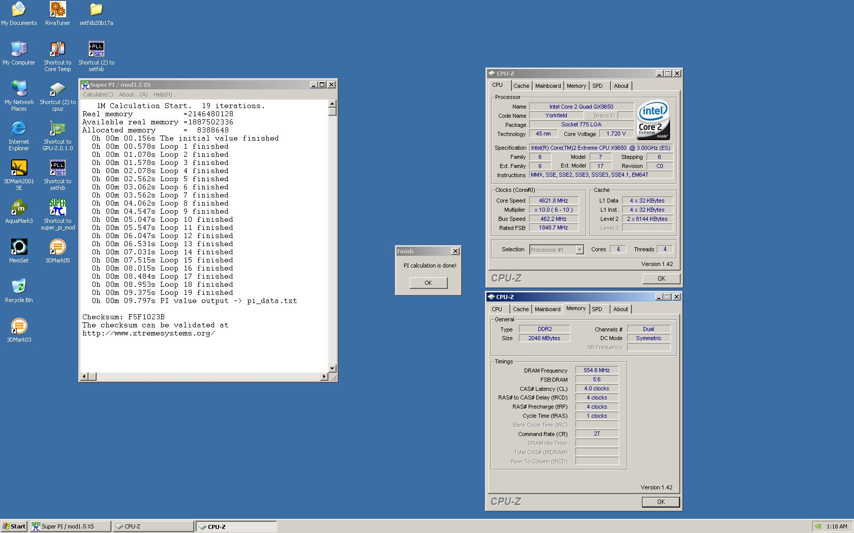Click the Intel Core 2 Quad QX9650 name

[x=581, y=107]
